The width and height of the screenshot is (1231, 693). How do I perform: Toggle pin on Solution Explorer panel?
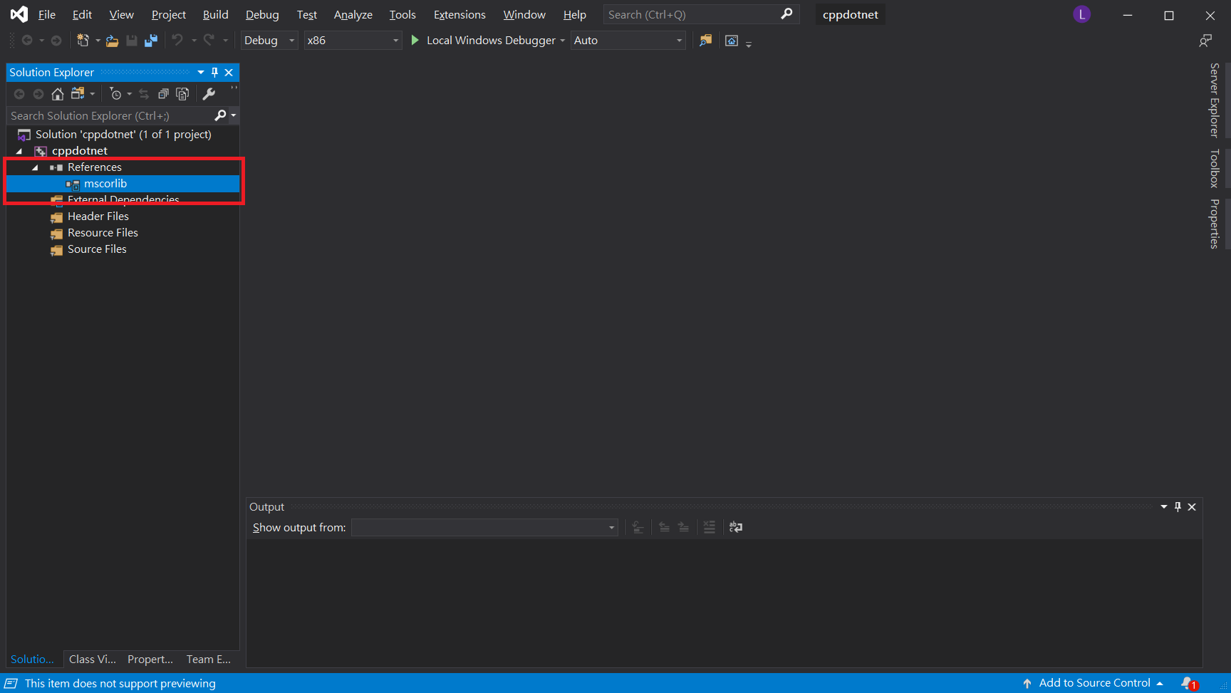coord(214,72)
